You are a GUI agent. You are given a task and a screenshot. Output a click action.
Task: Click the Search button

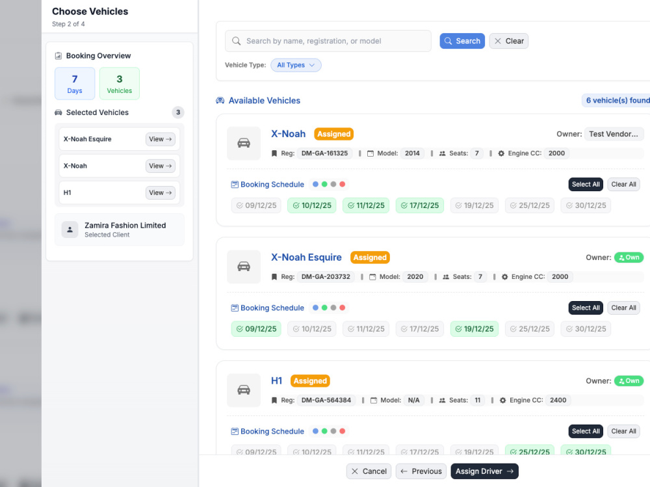462,41
